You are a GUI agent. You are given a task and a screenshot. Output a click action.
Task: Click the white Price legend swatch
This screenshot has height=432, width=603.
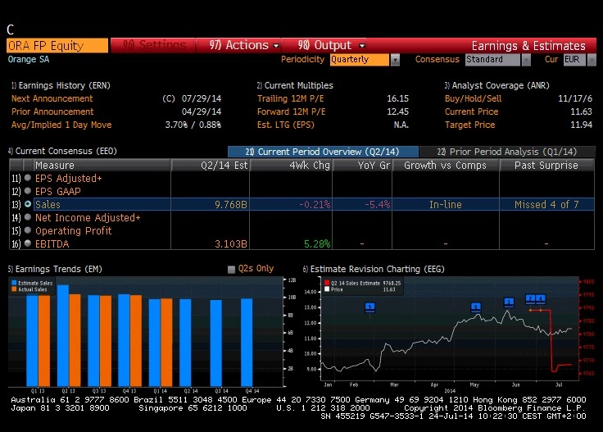pyautogui.click(x=327, y=289)
